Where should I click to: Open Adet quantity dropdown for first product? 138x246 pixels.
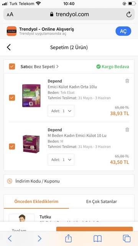(61, 111)
